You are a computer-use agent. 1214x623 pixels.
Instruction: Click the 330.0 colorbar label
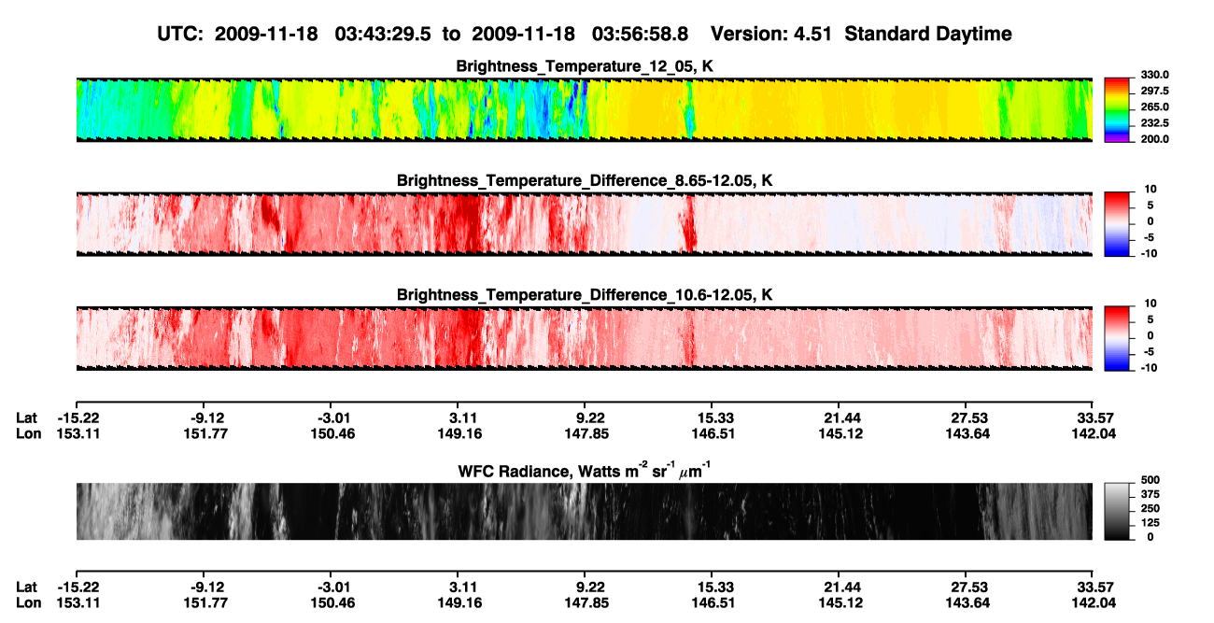click(x=1155, y=75)
